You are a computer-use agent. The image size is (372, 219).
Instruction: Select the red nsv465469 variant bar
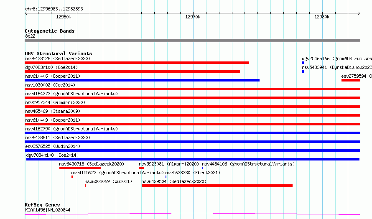point(192,115)
